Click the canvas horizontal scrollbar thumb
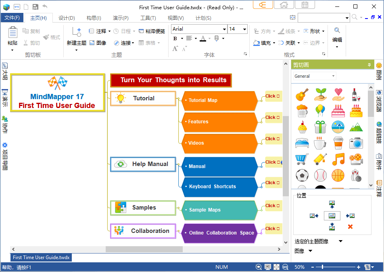Viewport: 384px width, 272px height. pyautogui.click(x=144, y=249)
